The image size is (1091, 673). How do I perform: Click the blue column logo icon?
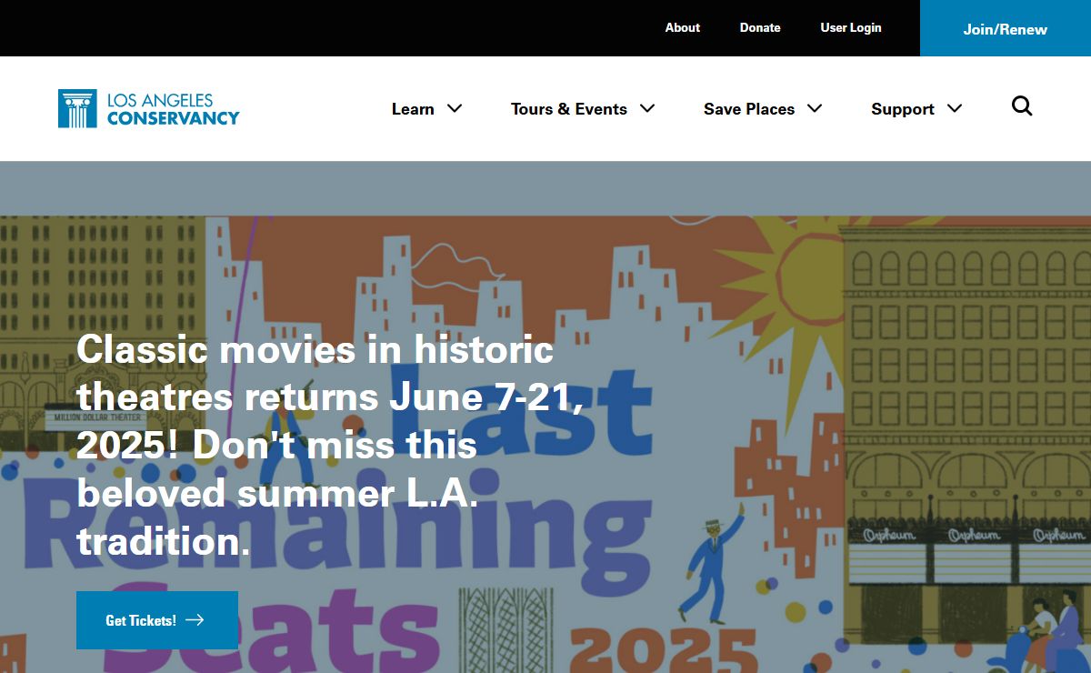click(x=77, y=108)
